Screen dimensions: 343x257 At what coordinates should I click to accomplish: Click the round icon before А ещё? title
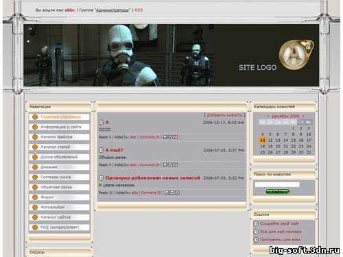click(102, 150)
